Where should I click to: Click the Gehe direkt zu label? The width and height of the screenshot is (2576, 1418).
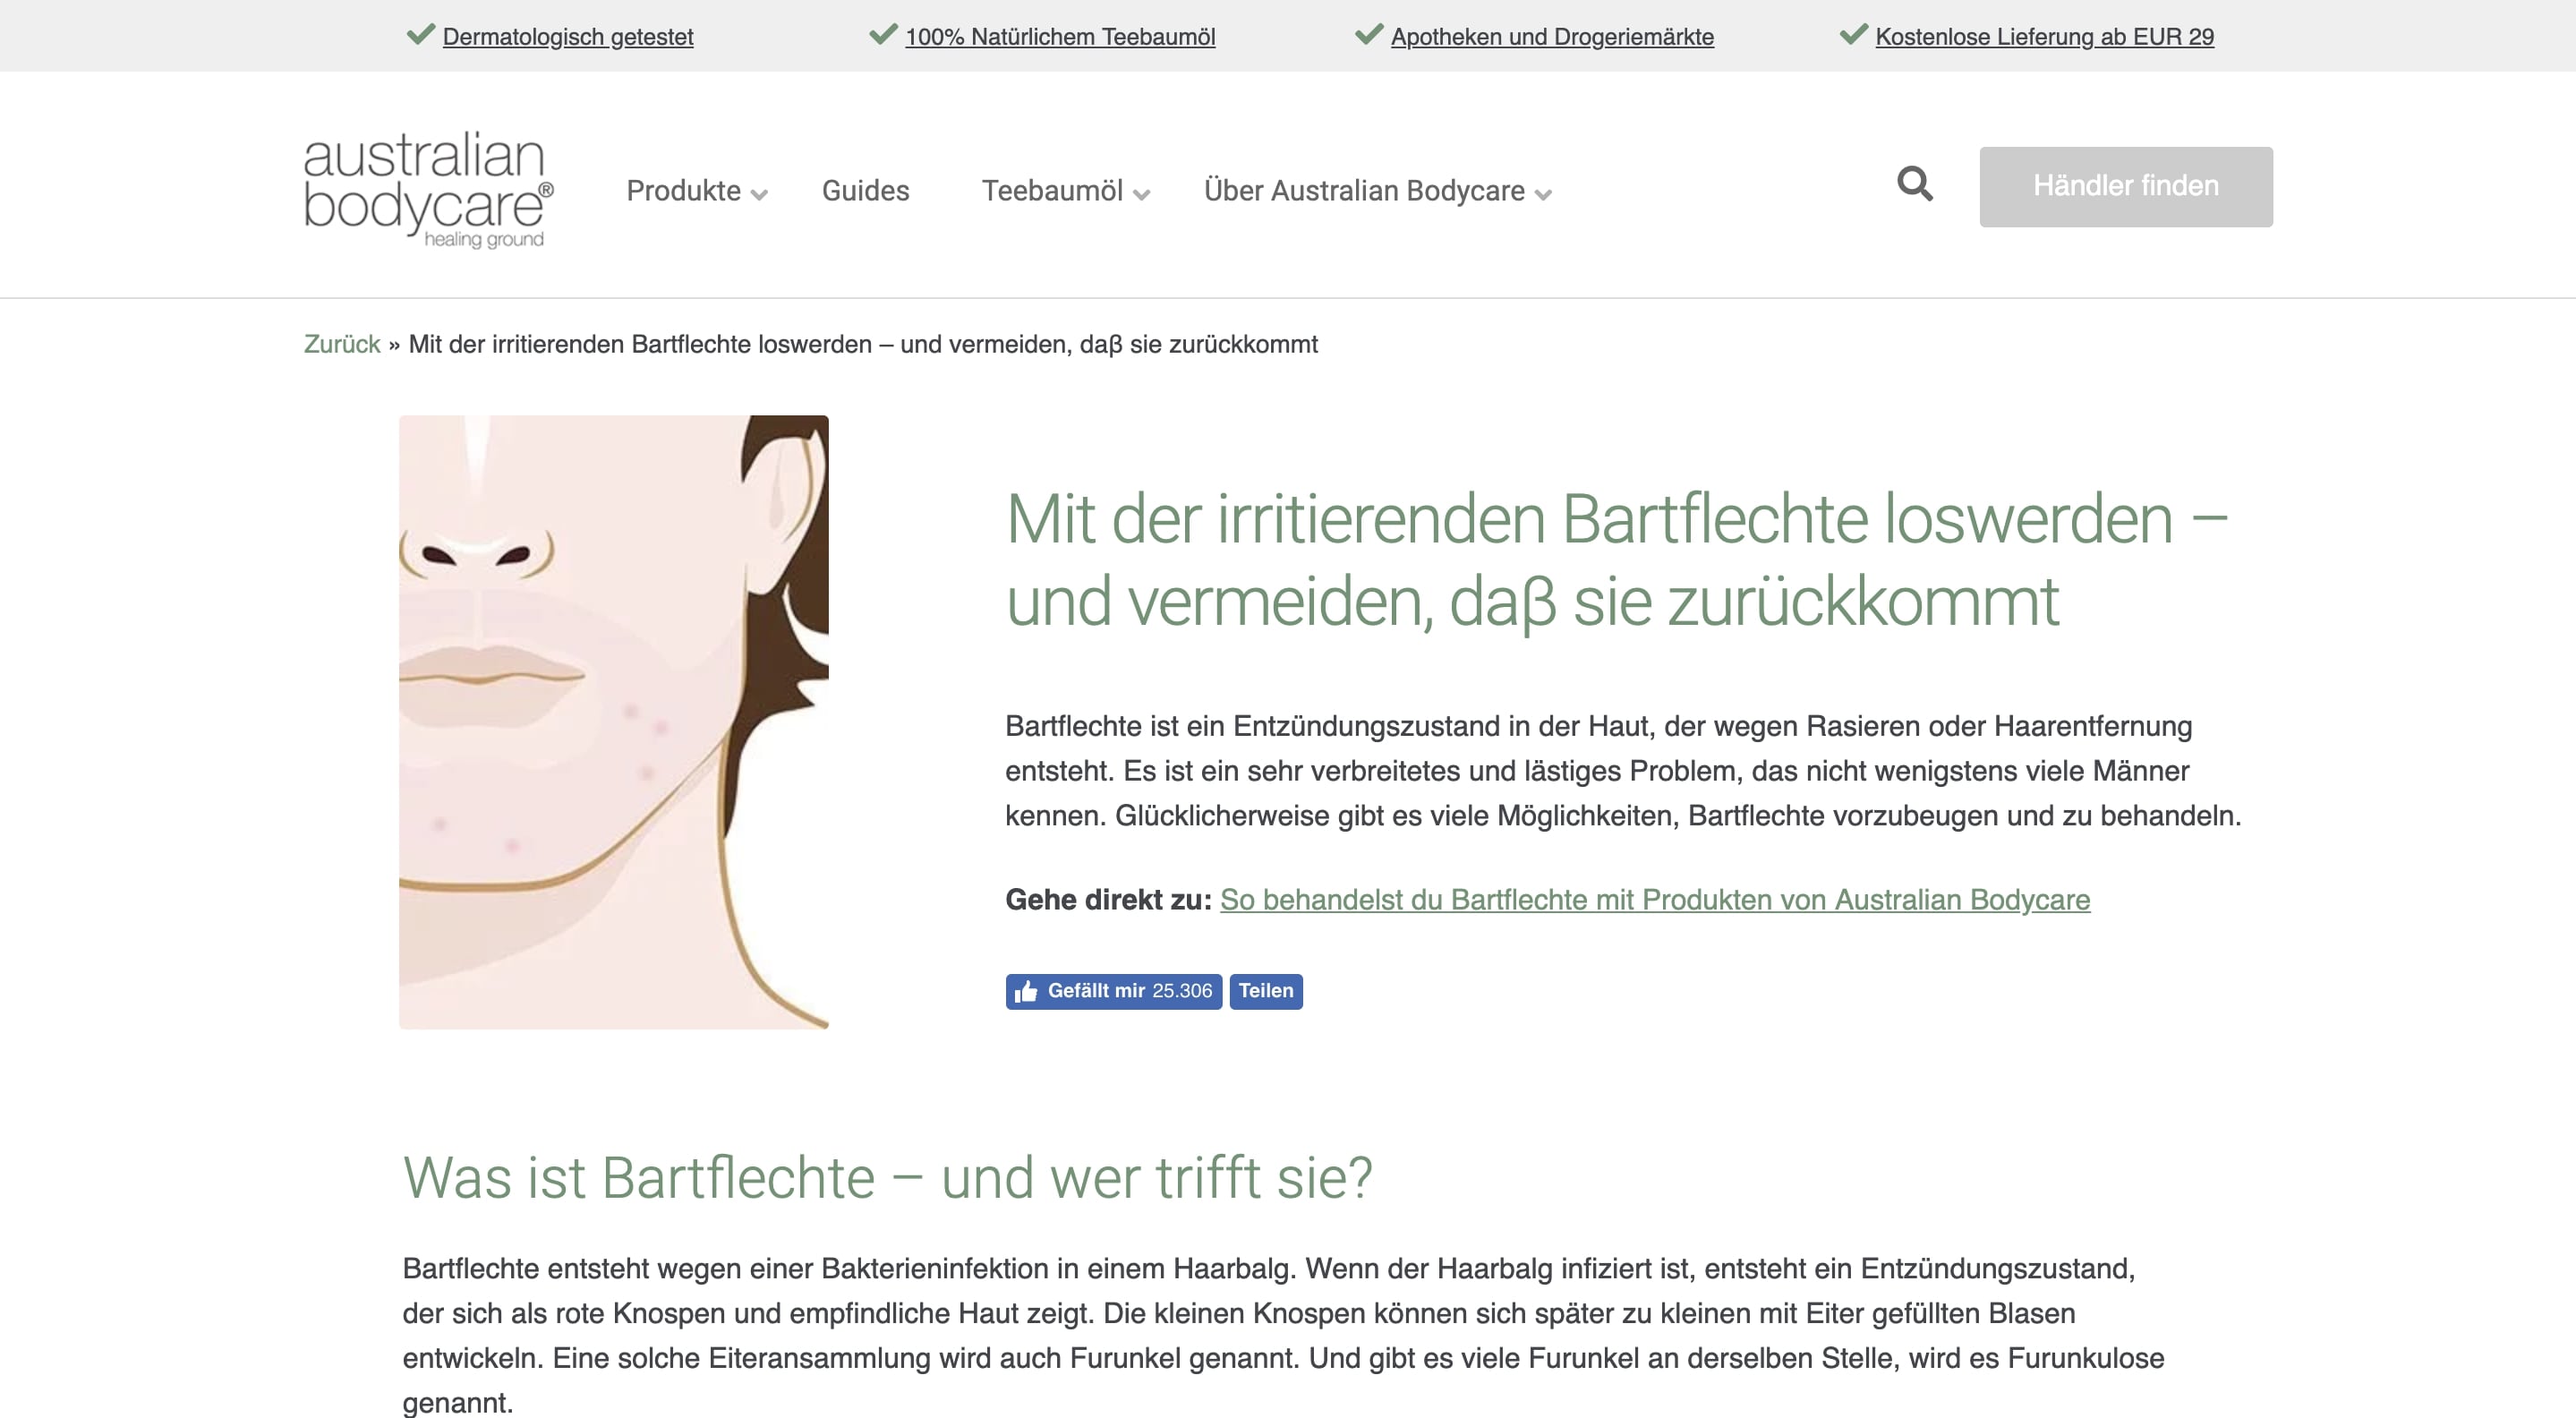[1108, 899]
